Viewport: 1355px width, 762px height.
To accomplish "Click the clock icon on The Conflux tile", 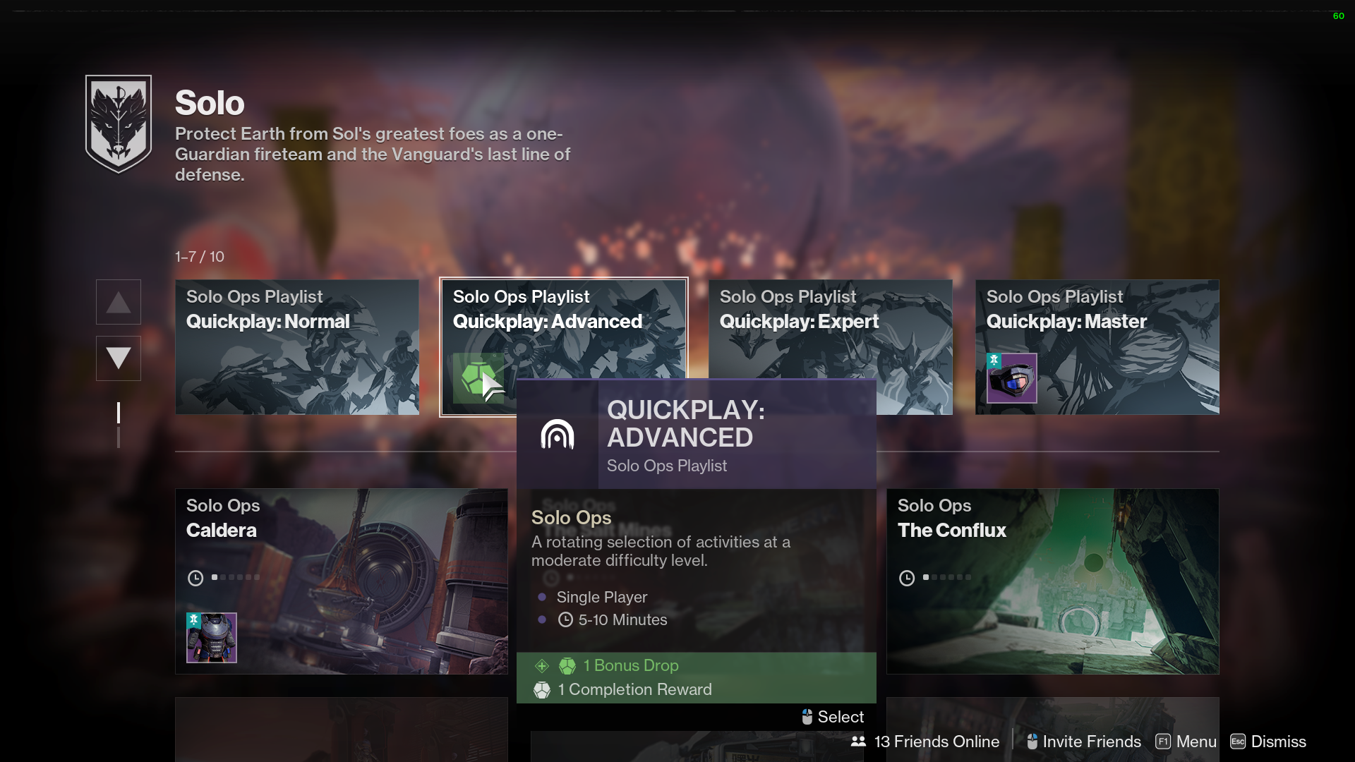I will [907, 579].
